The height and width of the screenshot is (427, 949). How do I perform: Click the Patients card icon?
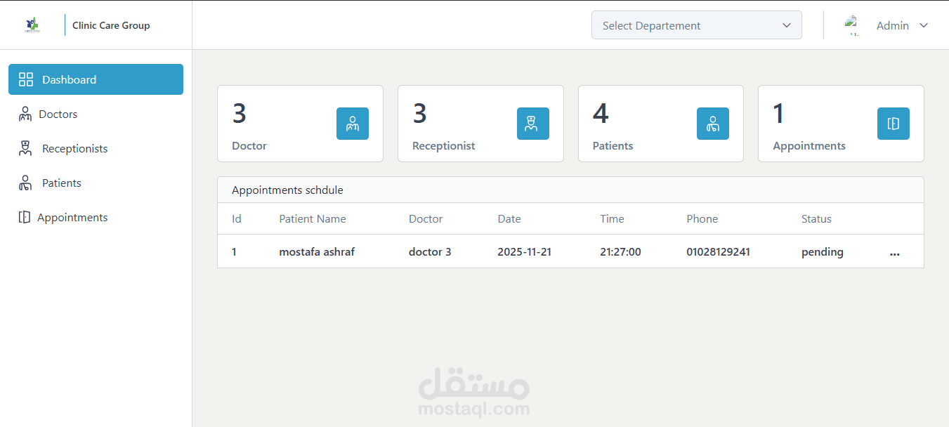pos(712,124)
